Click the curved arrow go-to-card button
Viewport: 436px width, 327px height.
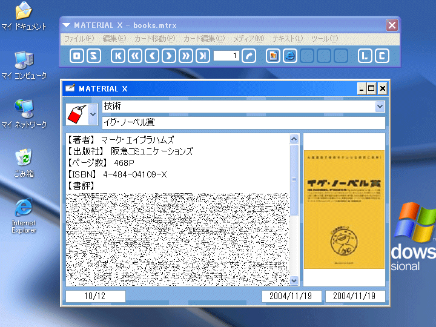tap(249, 56)
